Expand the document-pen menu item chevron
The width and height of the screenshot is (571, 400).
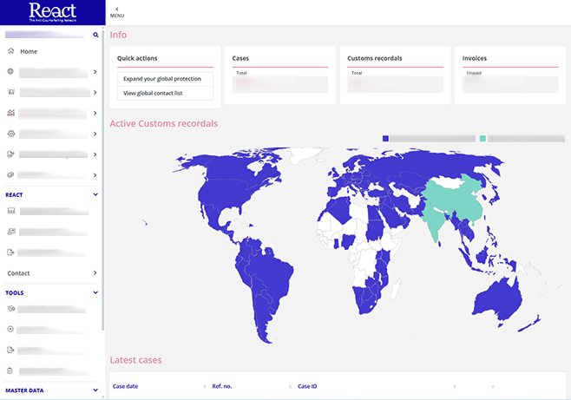click(95, 154)
